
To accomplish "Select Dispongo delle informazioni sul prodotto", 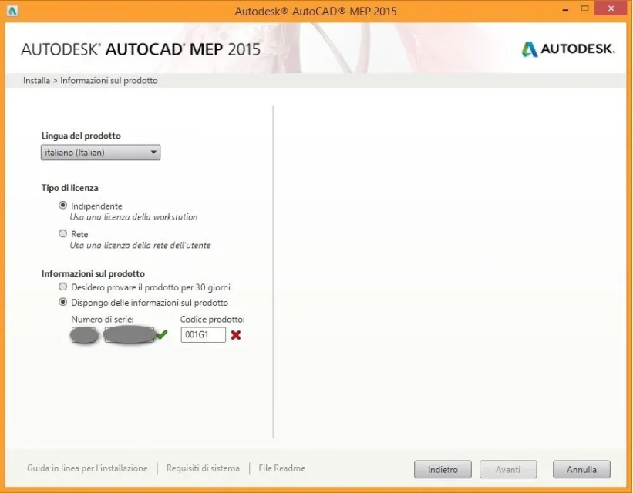I will (62, 302).
